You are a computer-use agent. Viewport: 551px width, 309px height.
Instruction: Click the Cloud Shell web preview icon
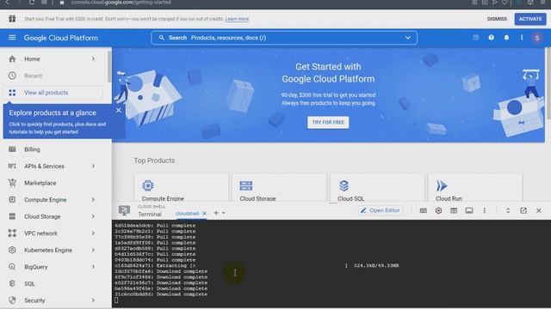tap(454, 210)
